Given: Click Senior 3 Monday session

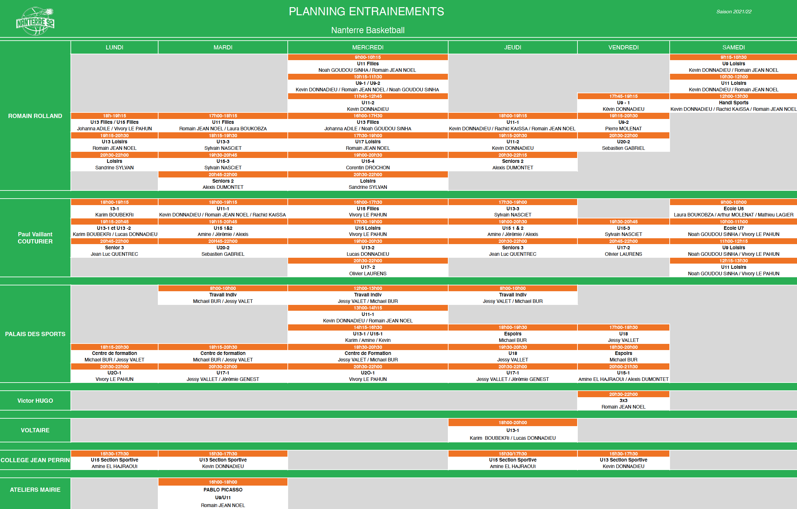Looking at the screenshot, I should pos(115,248).
